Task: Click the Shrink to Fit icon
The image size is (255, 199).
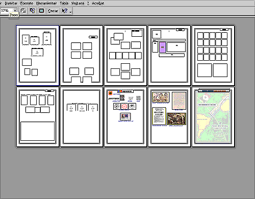Action: click(32, 11)
